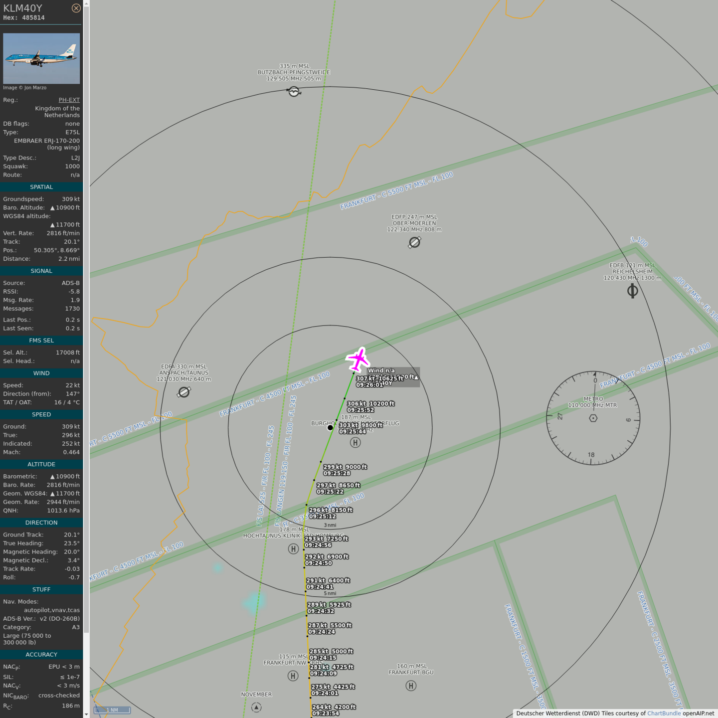Click the EDFB Reichelsheim airfield symbol
Screen dimensions: 718x718
coord(632,291)
